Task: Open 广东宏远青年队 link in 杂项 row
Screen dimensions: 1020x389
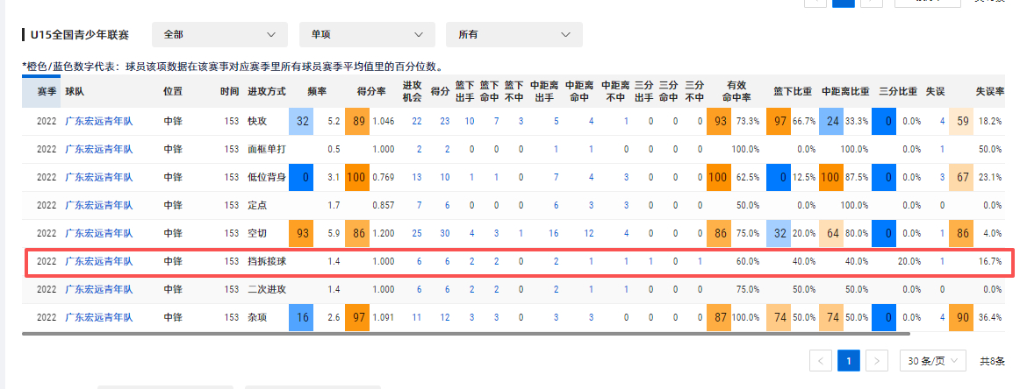Action: click(99, 317)
